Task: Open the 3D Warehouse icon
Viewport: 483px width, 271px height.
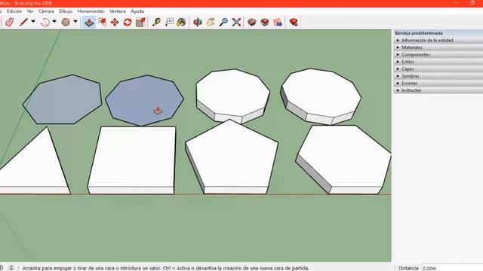Action: 252,22
